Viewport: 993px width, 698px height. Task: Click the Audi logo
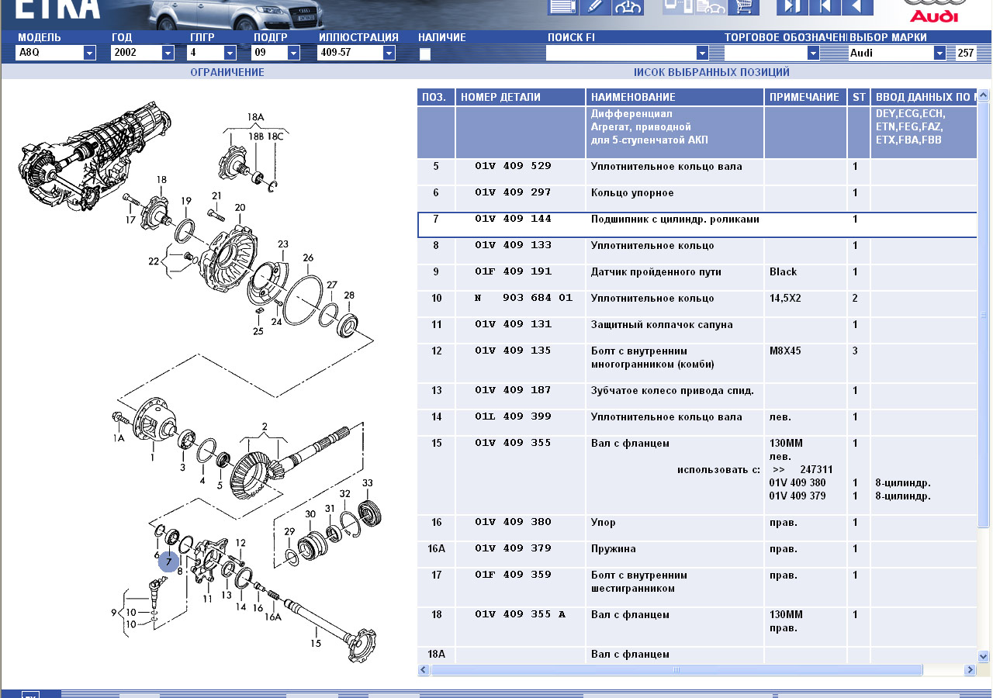click(x=934, y=11)
